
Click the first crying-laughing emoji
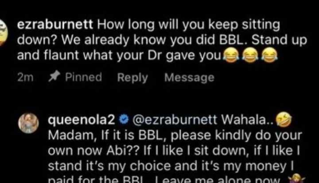(x=231, y=55)
